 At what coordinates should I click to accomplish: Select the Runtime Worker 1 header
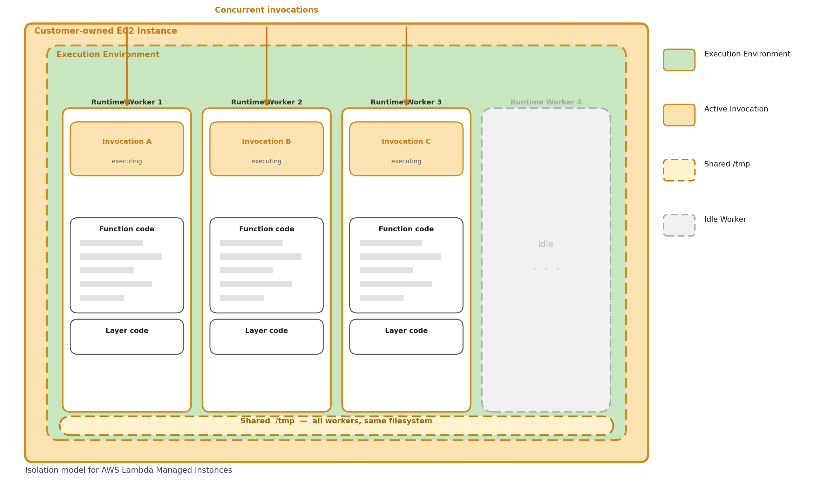pyautogui.click(x=127, y=102)
